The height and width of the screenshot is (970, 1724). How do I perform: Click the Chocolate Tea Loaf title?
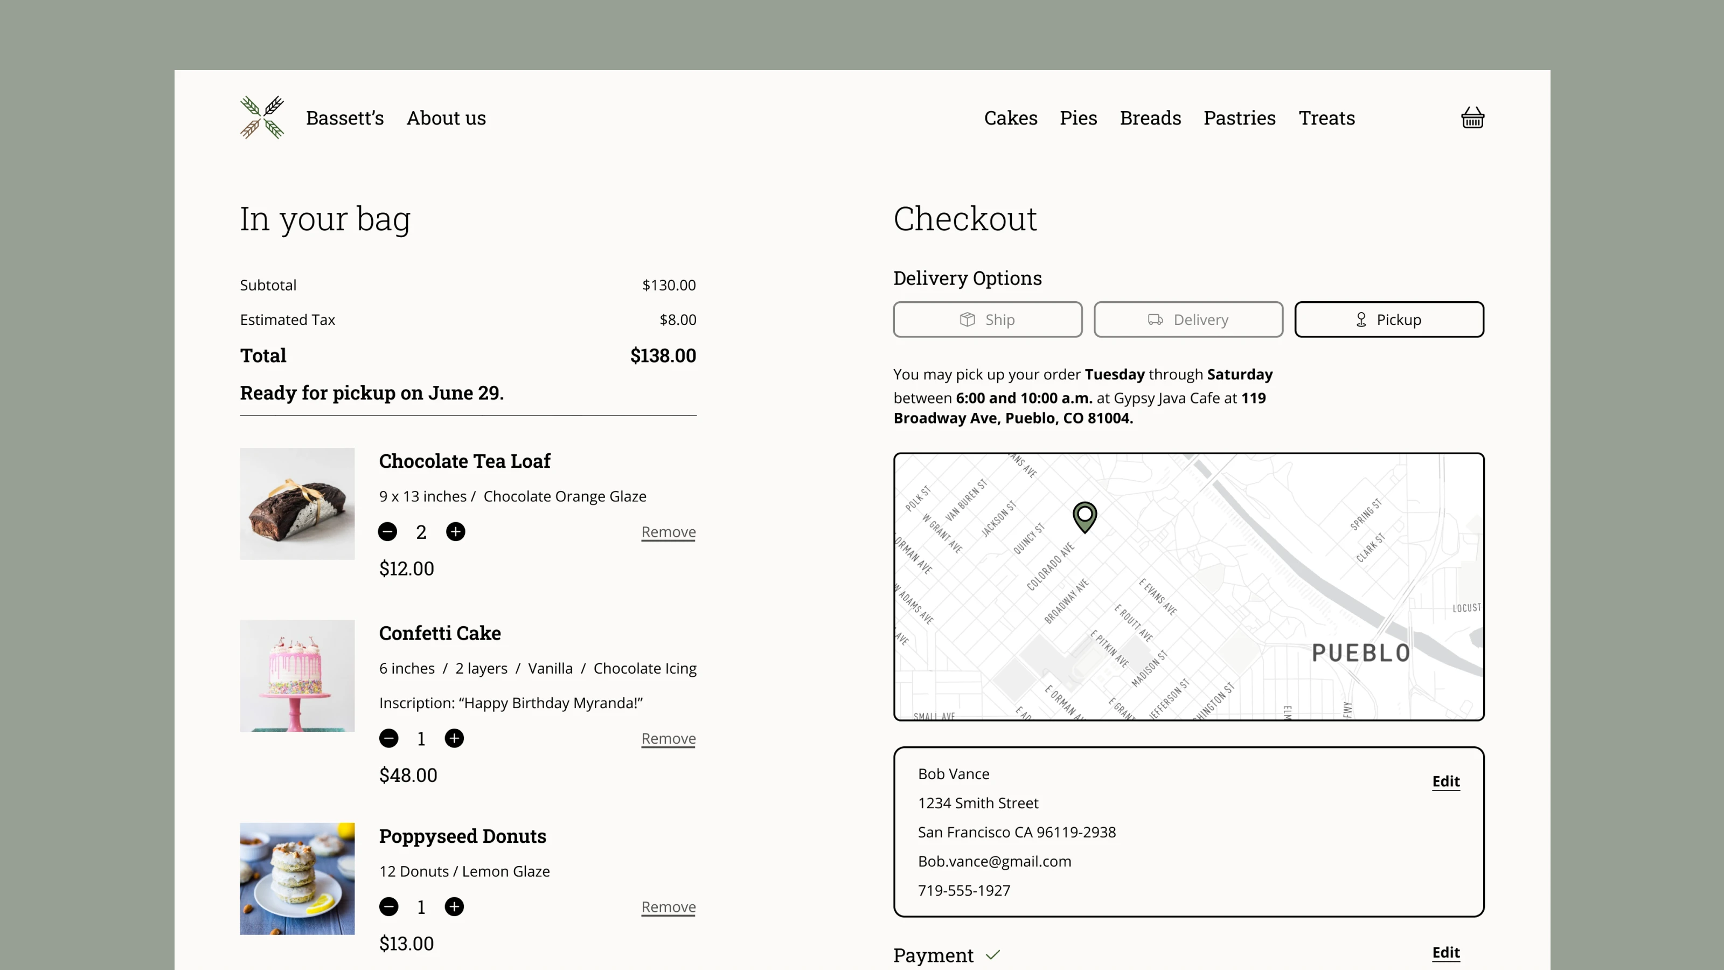464,461
